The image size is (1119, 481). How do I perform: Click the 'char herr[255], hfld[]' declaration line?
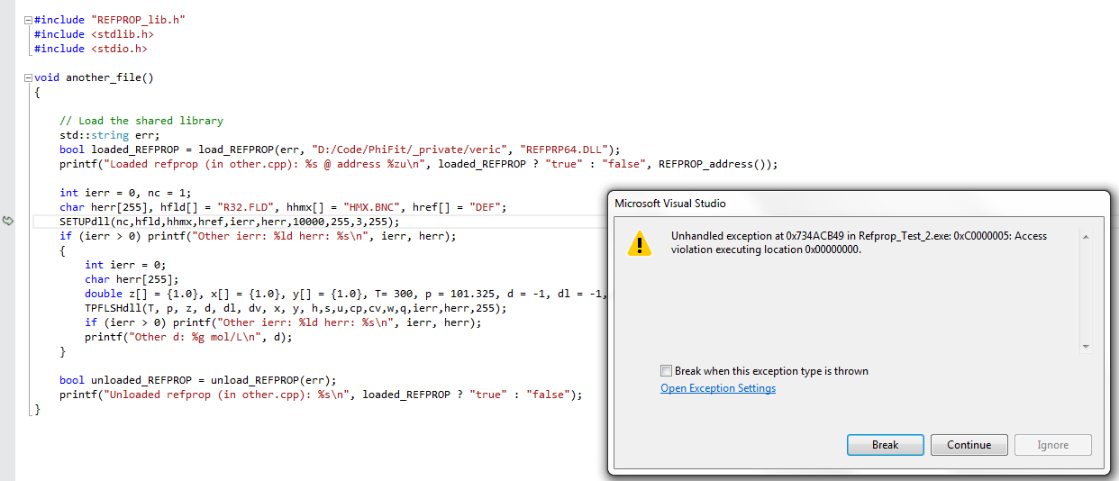(x=284, y=207)
